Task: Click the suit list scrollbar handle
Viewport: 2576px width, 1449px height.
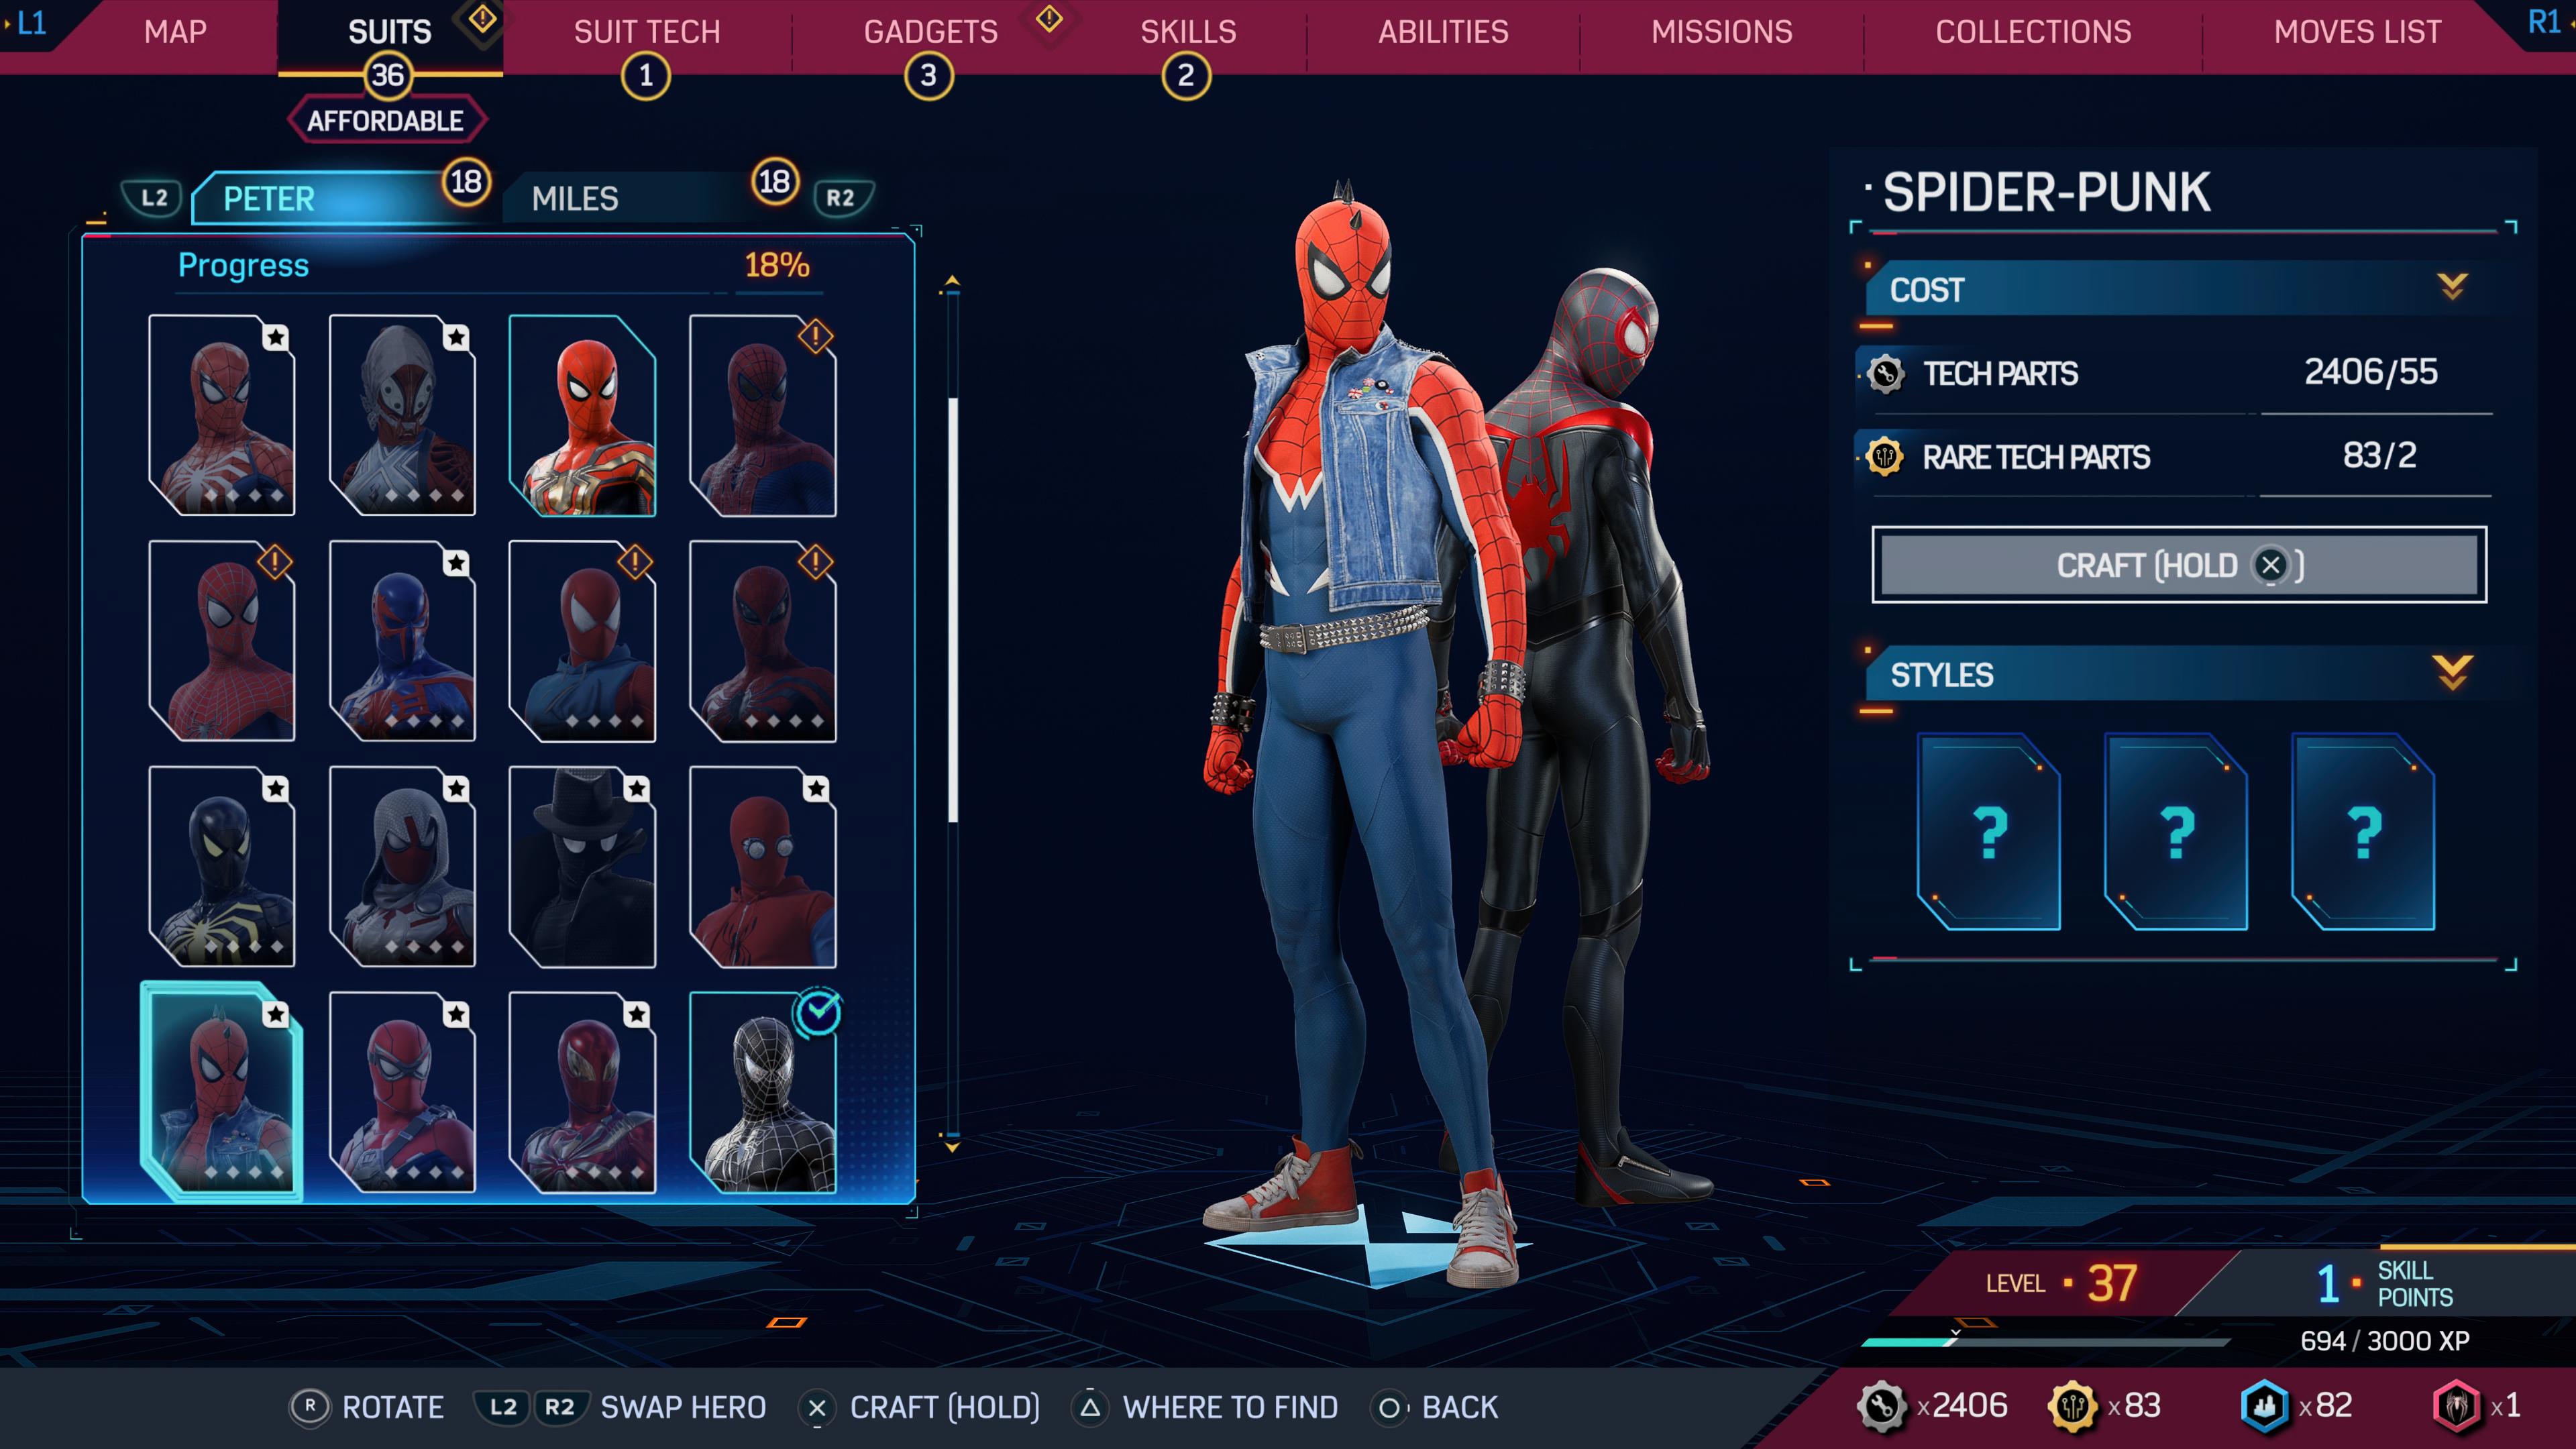Action: (953, 610)
